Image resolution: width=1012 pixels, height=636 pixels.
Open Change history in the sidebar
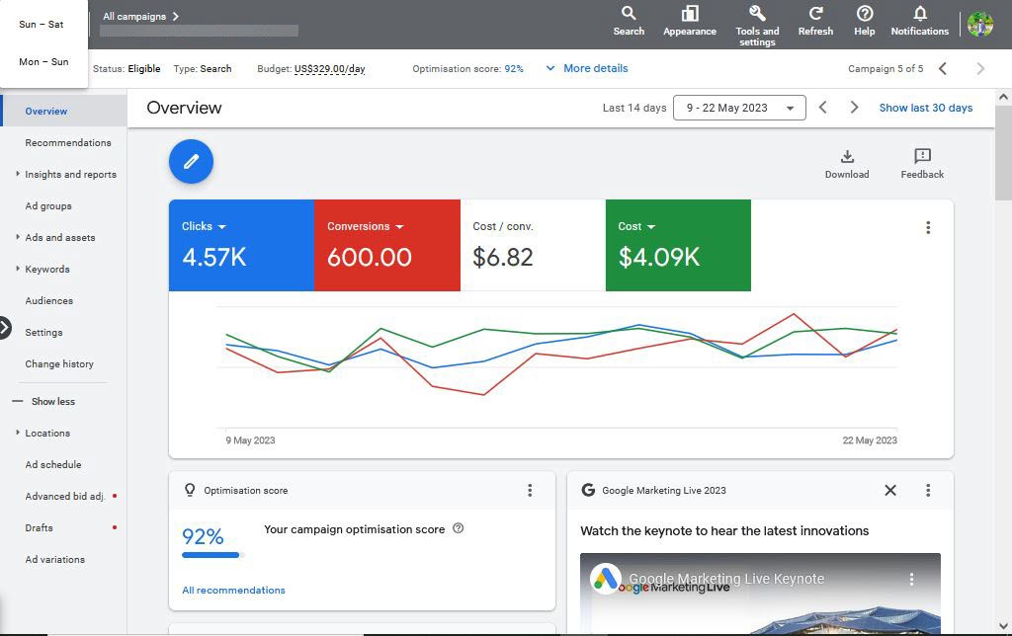tap(59, 363)
